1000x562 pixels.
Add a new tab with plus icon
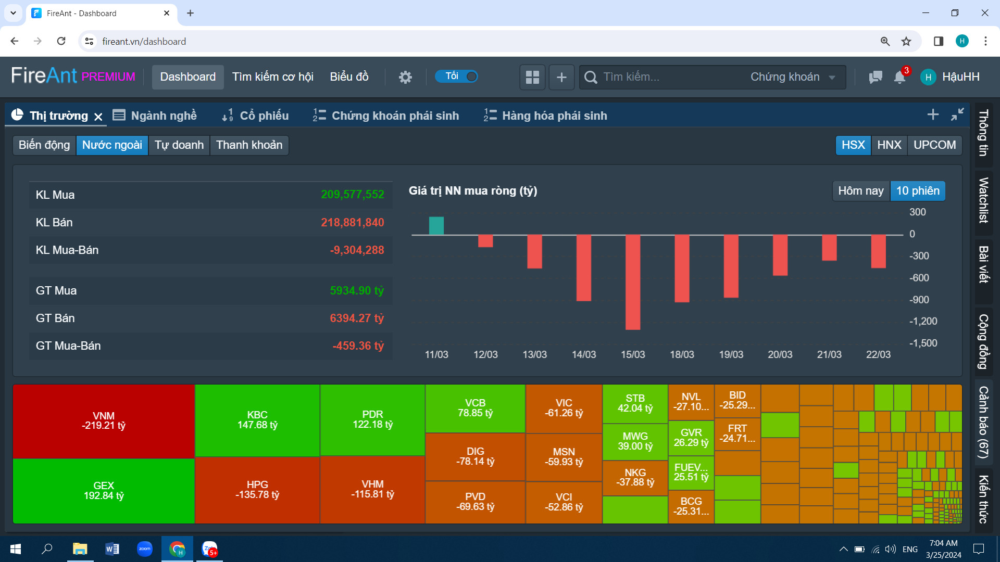pos(933,114)
